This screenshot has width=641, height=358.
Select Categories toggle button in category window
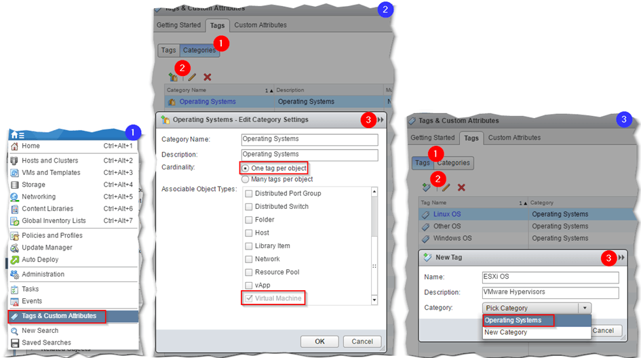(199, 50)
